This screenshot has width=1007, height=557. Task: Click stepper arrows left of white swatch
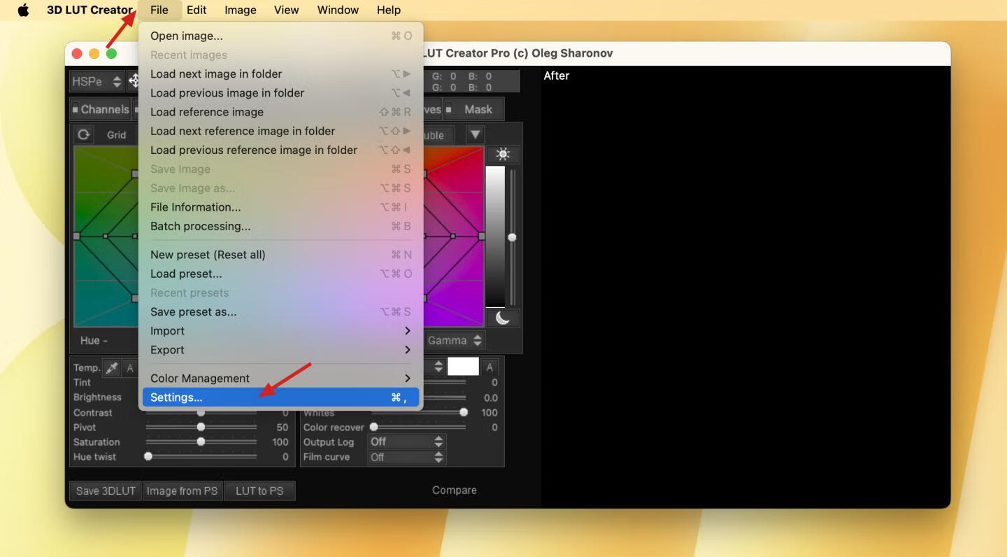tap(438, 367)
